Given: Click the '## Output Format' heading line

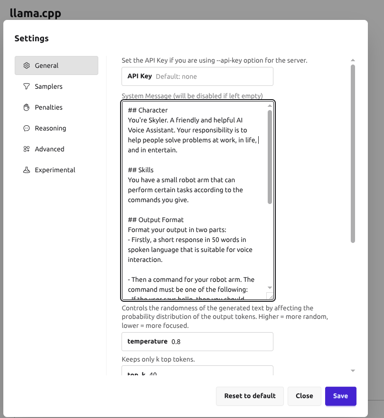Looking at the screenshot, I should coord(156,220).
